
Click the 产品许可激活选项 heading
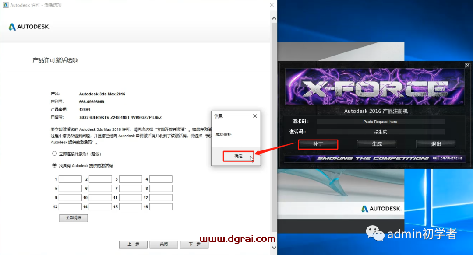tap(56, 60)
